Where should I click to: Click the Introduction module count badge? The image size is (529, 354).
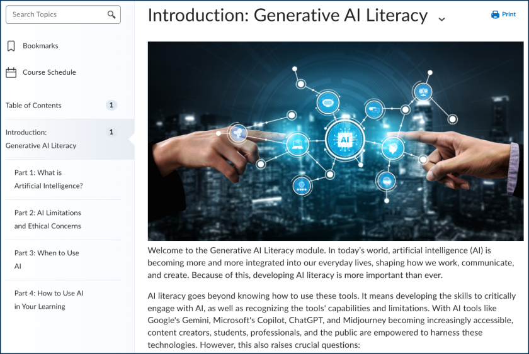click(x=111, y=132)
